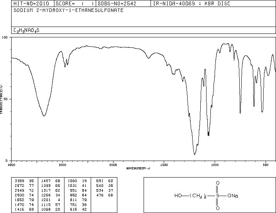Image resolution: width=276 pixels, height=213 pixels.
Task: Click peak table entry 811
Action: [x=74, y=200]
